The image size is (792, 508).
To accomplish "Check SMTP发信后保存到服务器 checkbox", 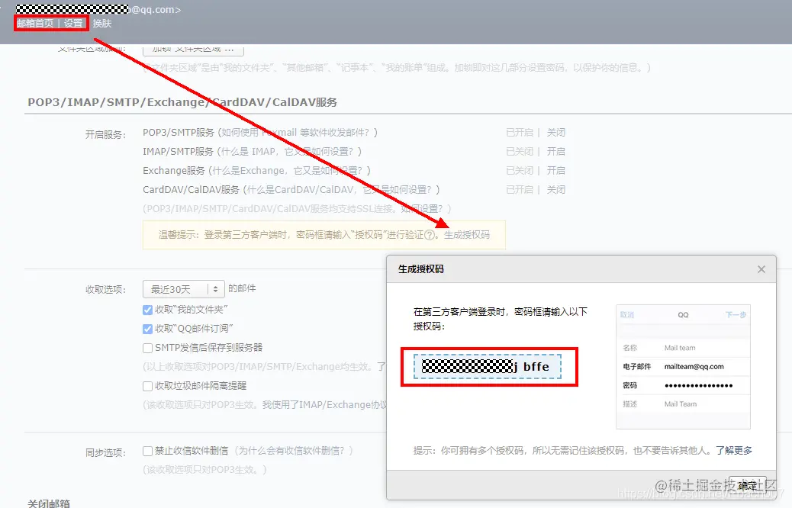I will tap(147, 348).
